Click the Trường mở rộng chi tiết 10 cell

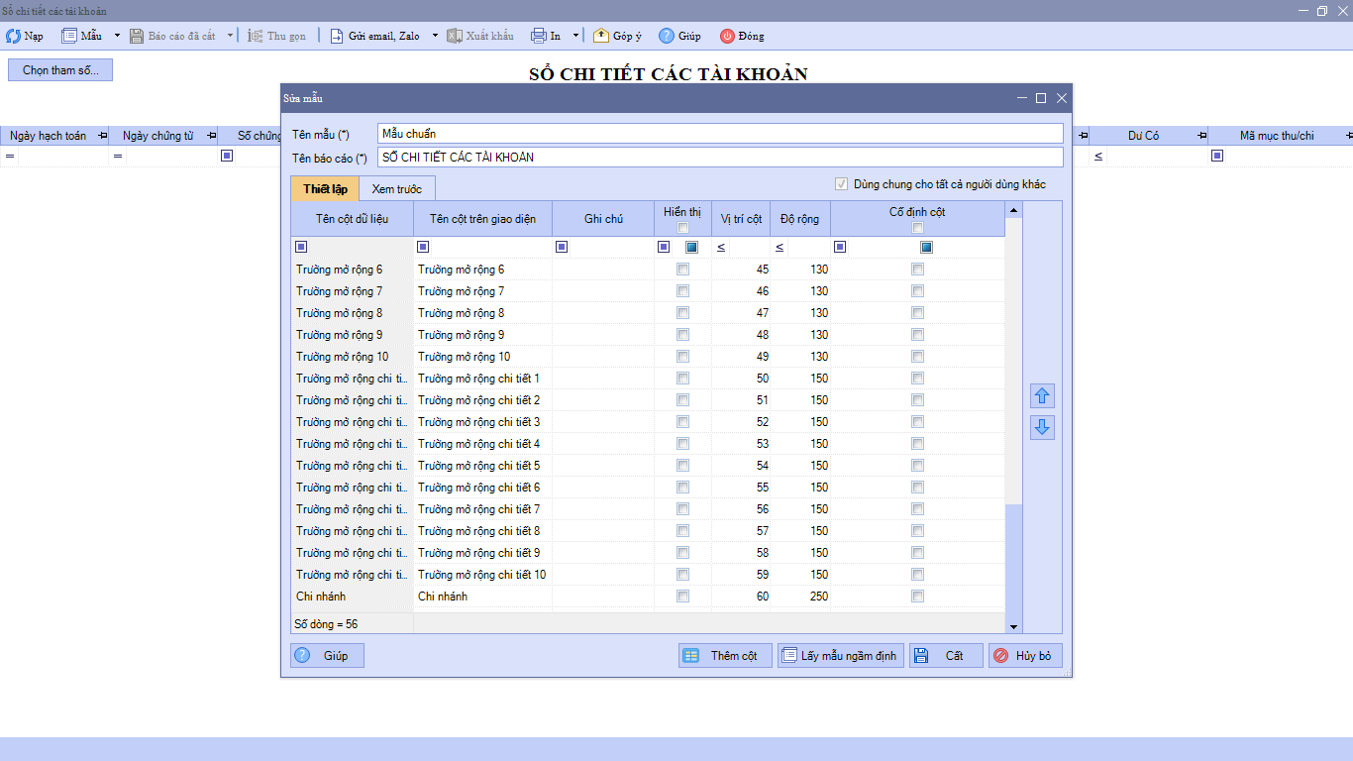coord(482,575)
